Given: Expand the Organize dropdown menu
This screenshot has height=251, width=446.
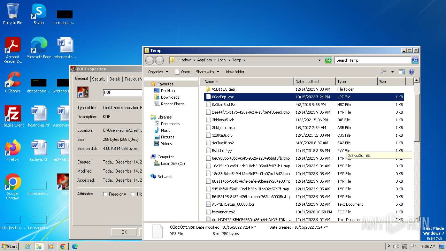Looking at the screenshot, I should pyautogui.click(x=158, y=72).
